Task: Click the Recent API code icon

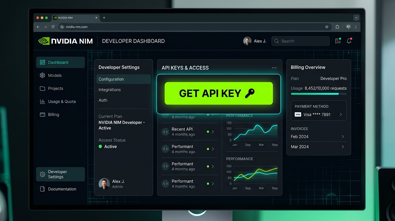Action: click(x=165, y=132)
